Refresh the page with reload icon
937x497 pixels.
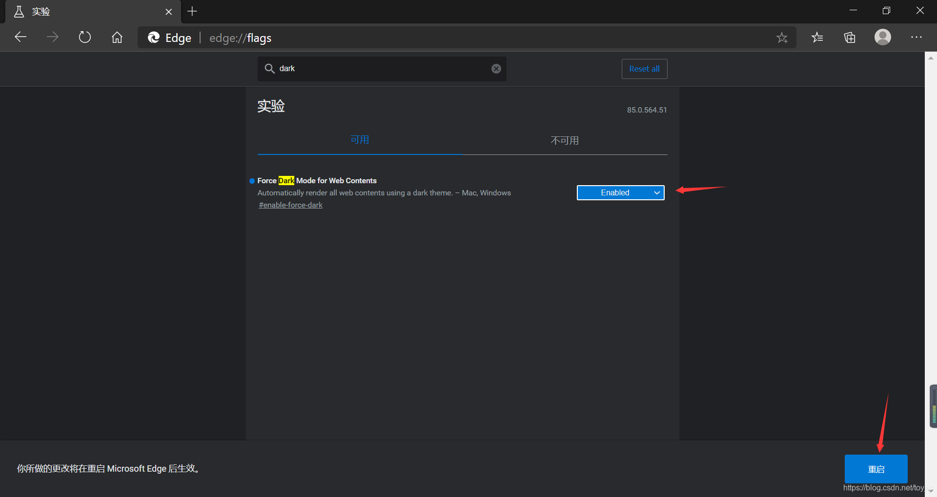[85, 37]
